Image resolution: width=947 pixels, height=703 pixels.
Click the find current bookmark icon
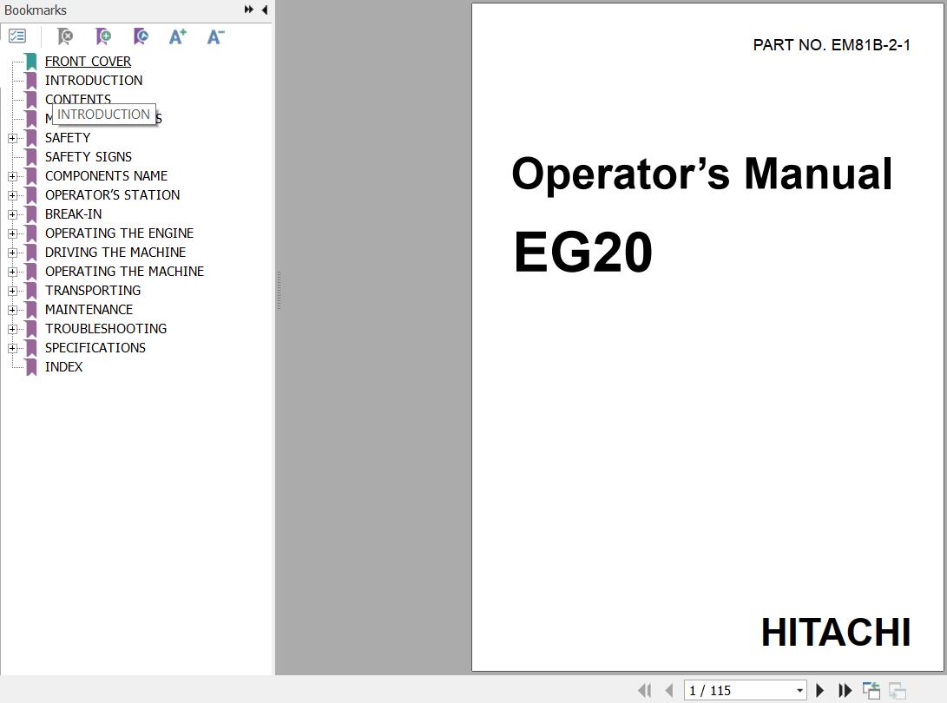tap(141, 36)
